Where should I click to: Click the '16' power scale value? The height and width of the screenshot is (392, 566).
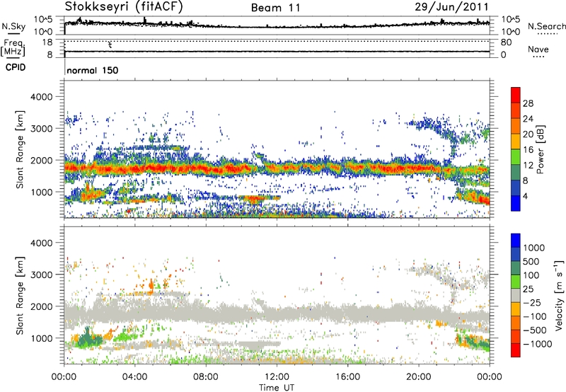[x=528, y=150]
